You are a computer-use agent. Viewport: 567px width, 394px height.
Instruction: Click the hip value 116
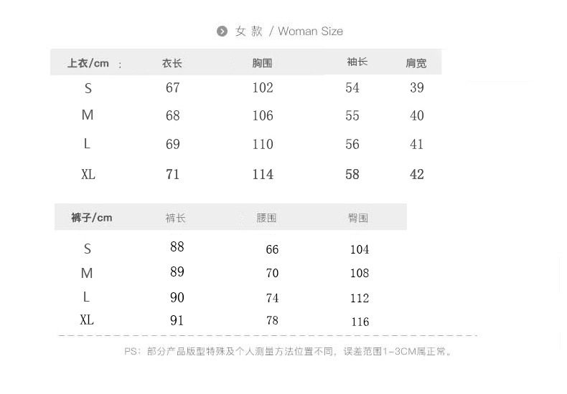point(360,322)
